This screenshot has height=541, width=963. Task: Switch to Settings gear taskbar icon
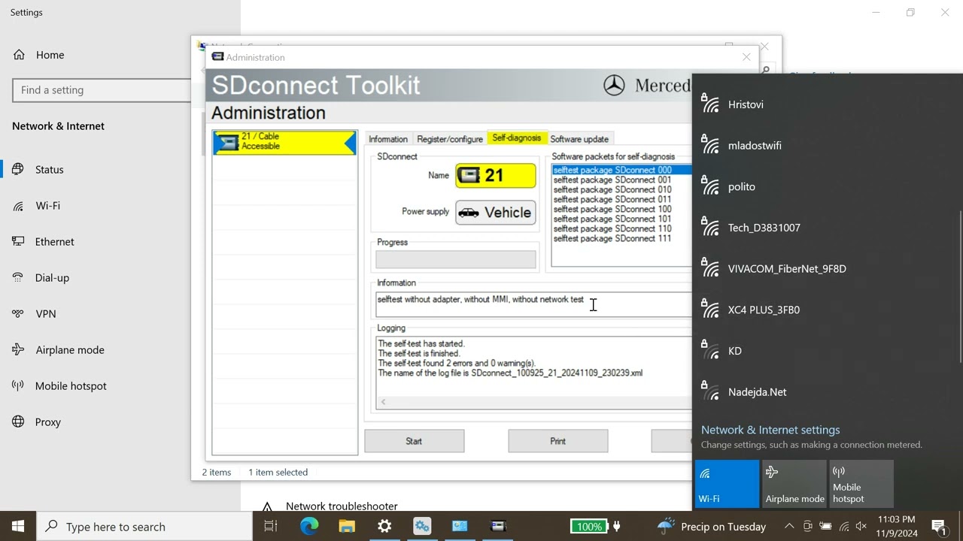click(x=384, y=526)
